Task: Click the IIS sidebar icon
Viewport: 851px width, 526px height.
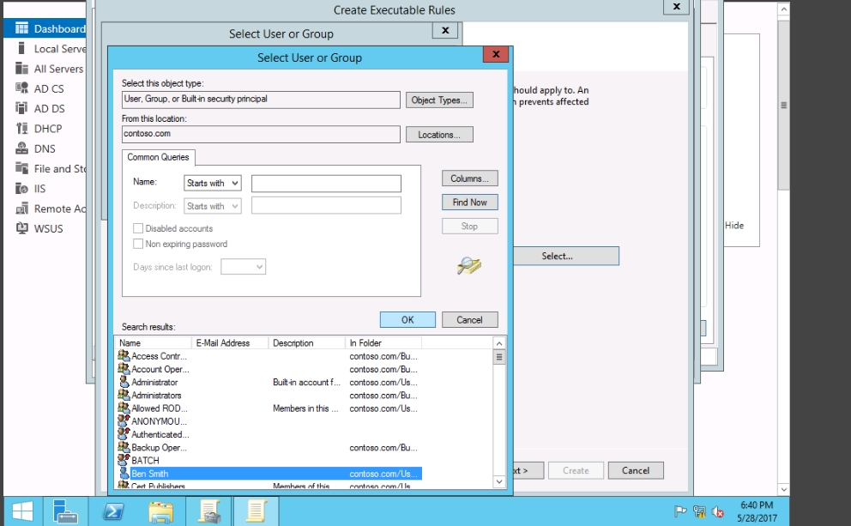Action: 22,189
